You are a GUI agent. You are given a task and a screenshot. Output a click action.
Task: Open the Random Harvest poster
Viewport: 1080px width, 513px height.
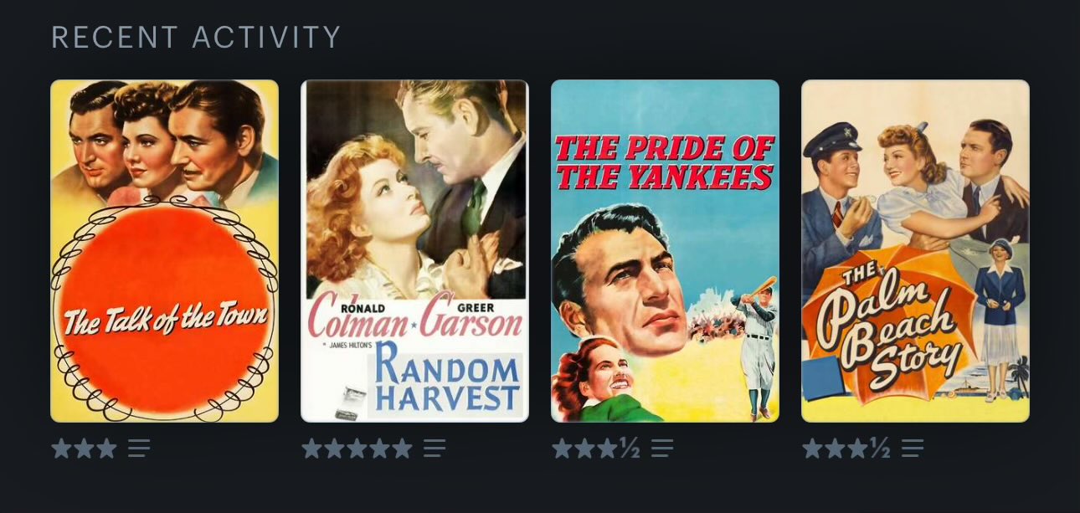tap(414, 251)
